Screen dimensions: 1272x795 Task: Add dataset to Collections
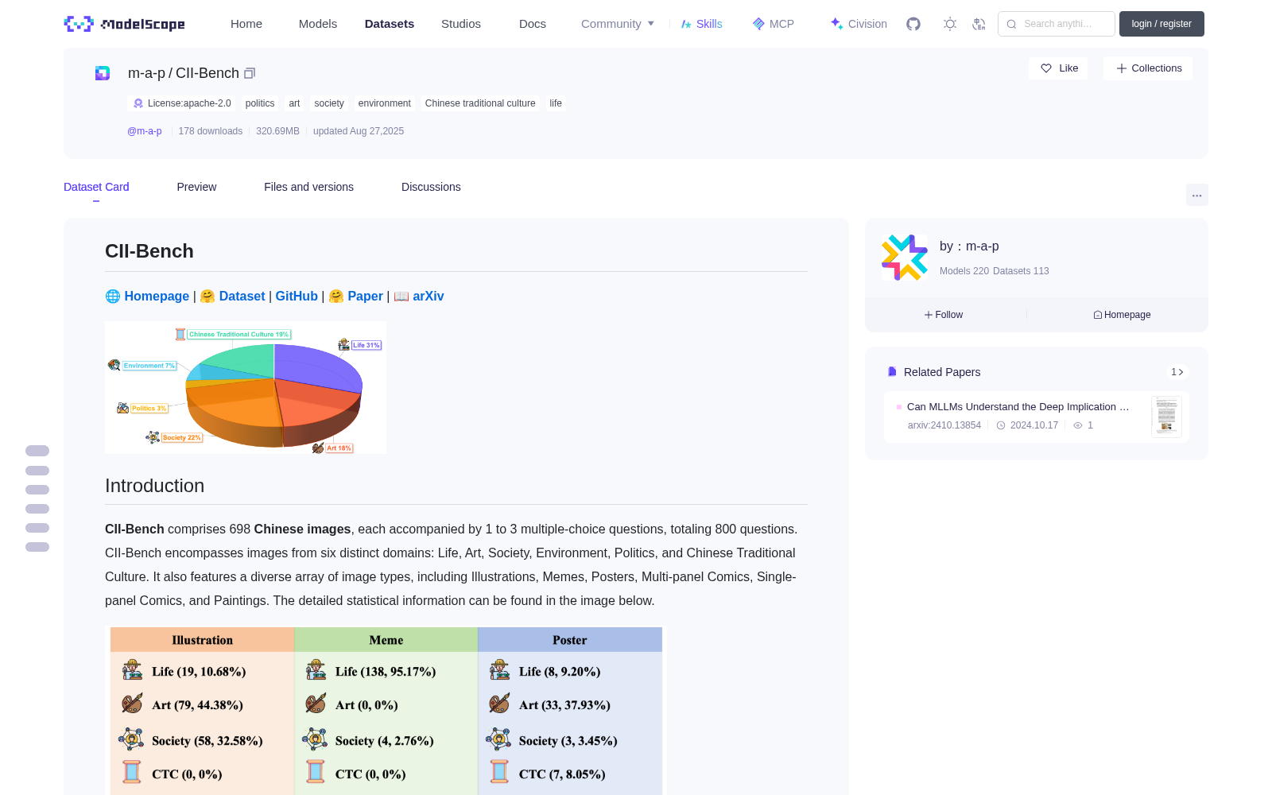(1148, 68)
